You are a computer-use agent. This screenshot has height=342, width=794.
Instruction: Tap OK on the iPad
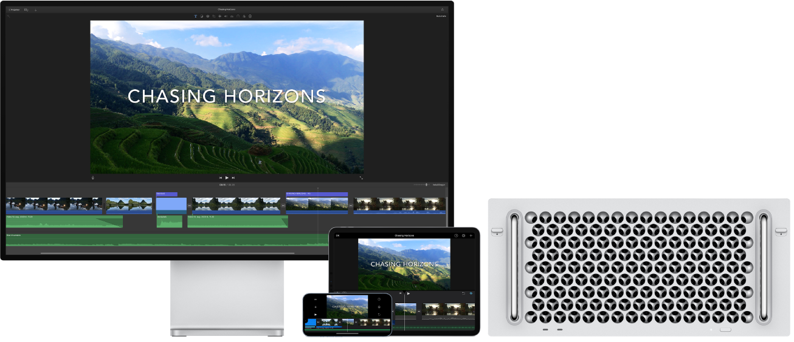[337, 235]
